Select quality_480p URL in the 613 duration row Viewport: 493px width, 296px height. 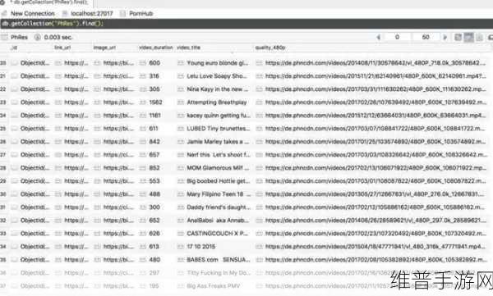click(376, 247)
